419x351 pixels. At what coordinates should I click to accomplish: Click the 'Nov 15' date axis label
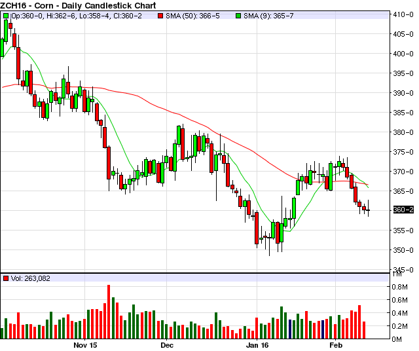click(x=85, y=345)
